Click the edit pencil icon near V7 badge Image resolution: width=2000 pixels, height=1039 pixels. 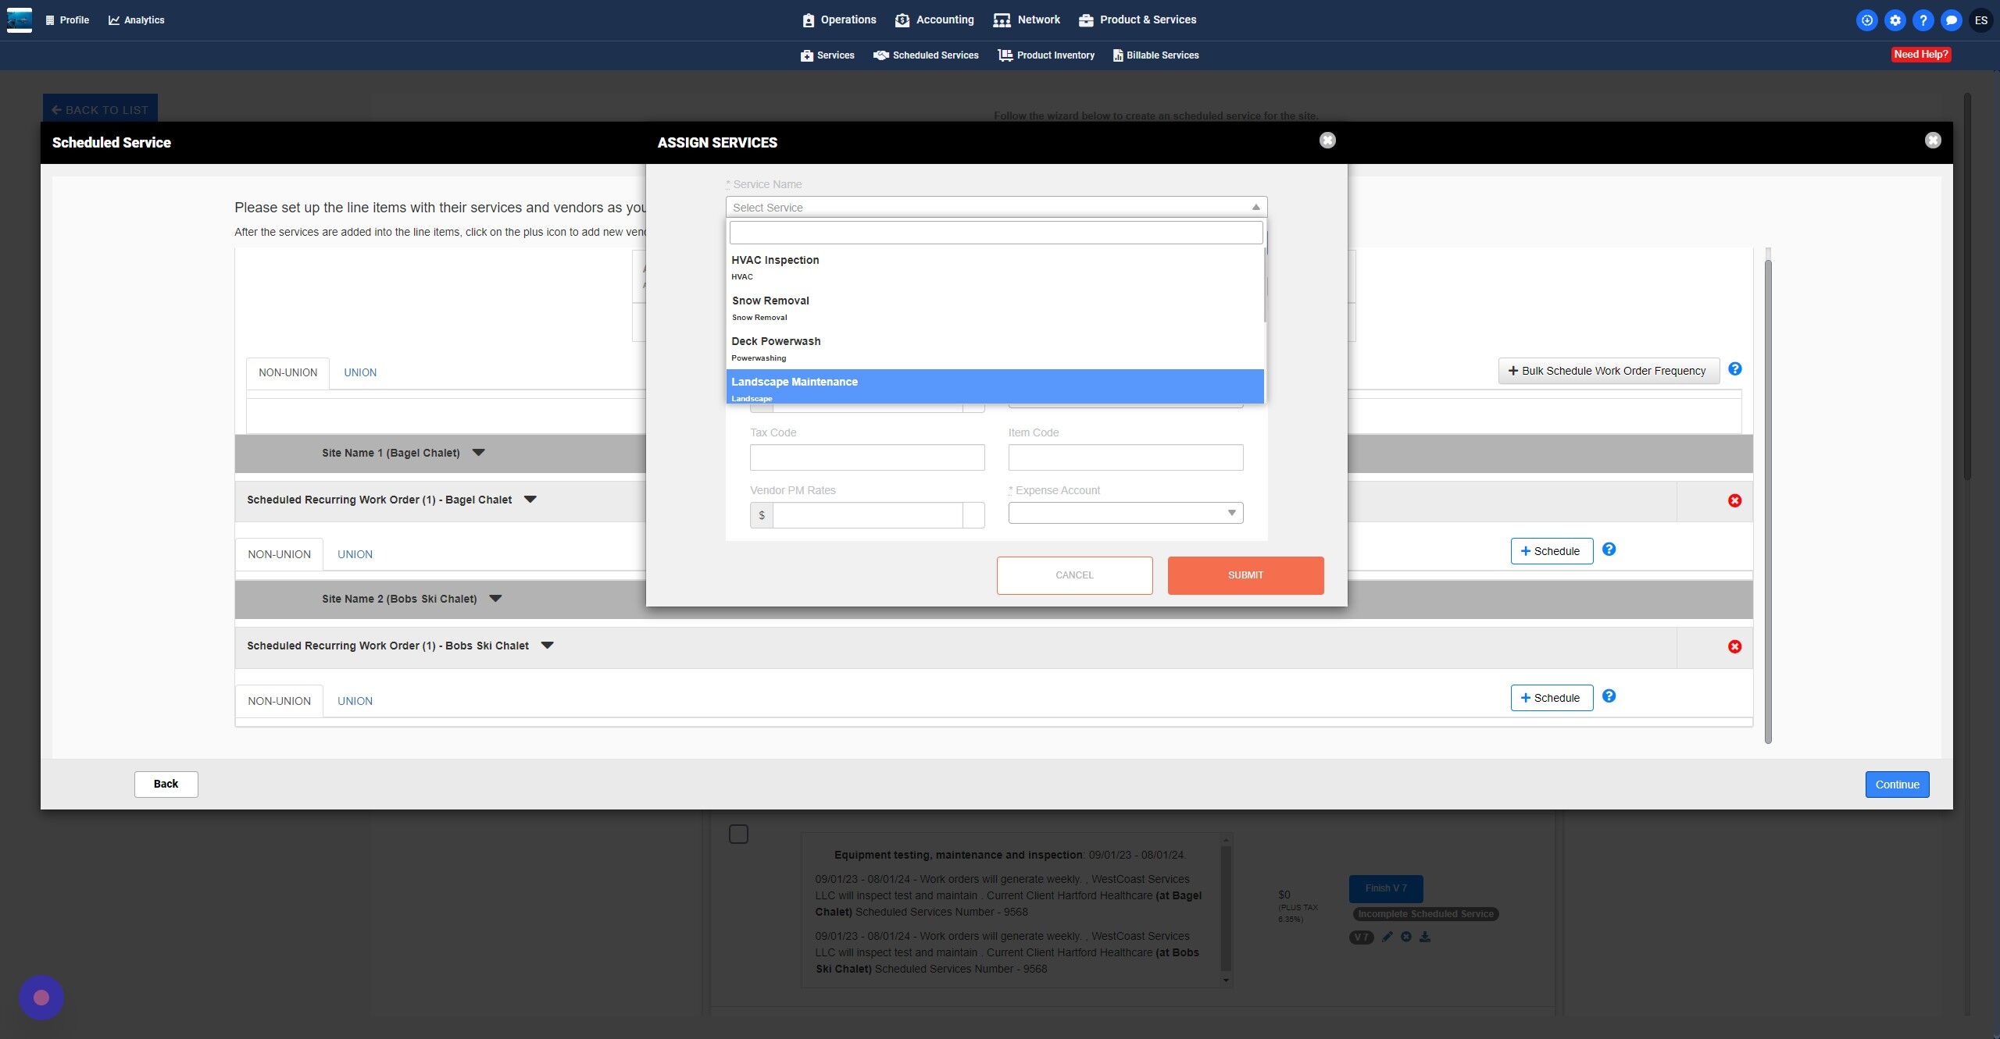pyautogui.click(x=1387, y=937)
